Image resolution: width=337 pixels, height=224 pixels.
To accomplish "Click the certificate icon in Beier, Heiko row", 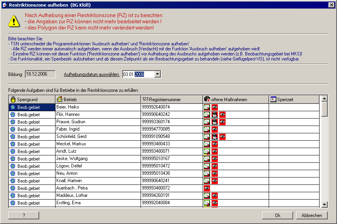I will click(x=207, y=107).
